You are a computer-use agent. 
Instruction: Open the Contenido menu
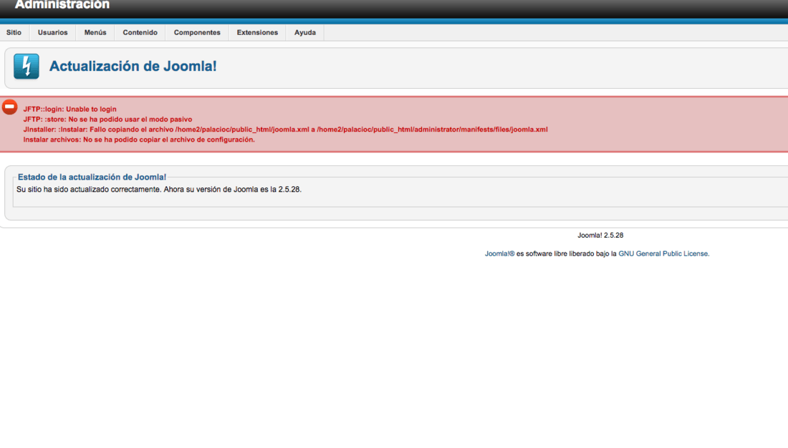[x=140, y=33]
